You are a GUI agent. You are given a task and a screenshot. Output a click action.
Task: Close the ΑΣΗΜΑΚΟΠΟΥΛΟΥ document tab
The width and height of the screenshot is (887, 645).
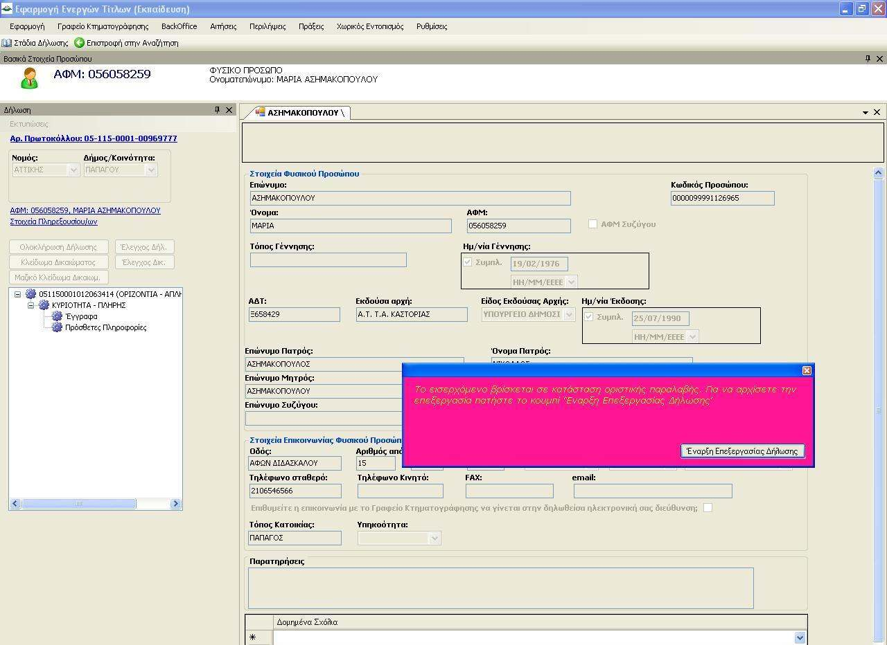877,112
